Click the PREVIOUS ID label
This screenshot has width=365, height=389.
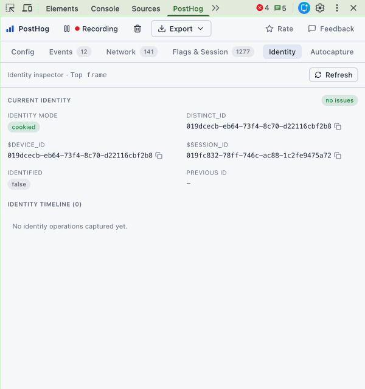206,173
